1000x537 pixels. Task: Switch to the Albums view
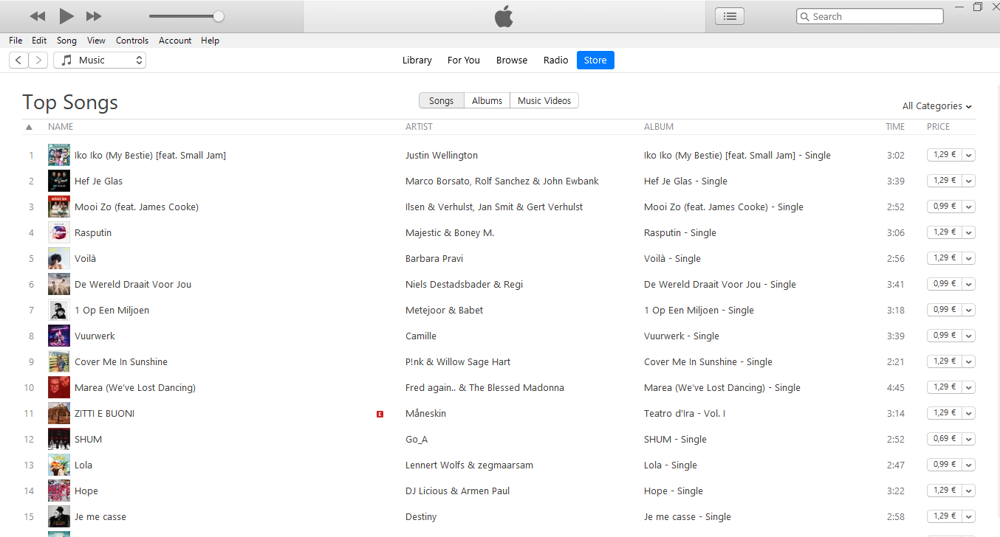click(487, 100)
